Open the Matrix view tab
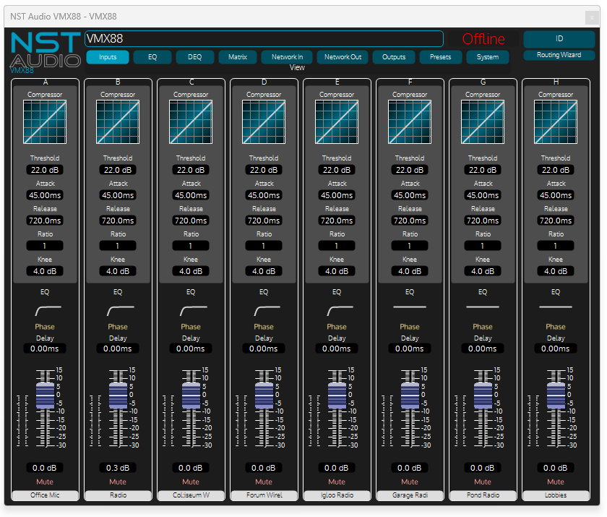The image size is (607, 517). [x=237, y=57]
